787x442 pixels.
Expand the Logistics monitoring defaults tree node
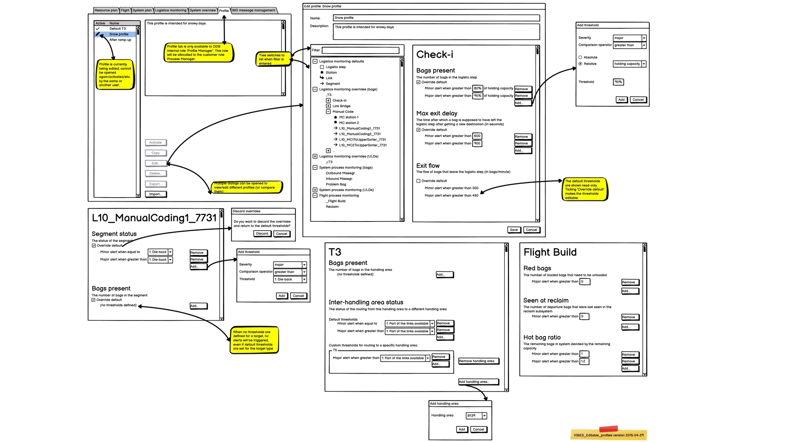tap(315, 61)
